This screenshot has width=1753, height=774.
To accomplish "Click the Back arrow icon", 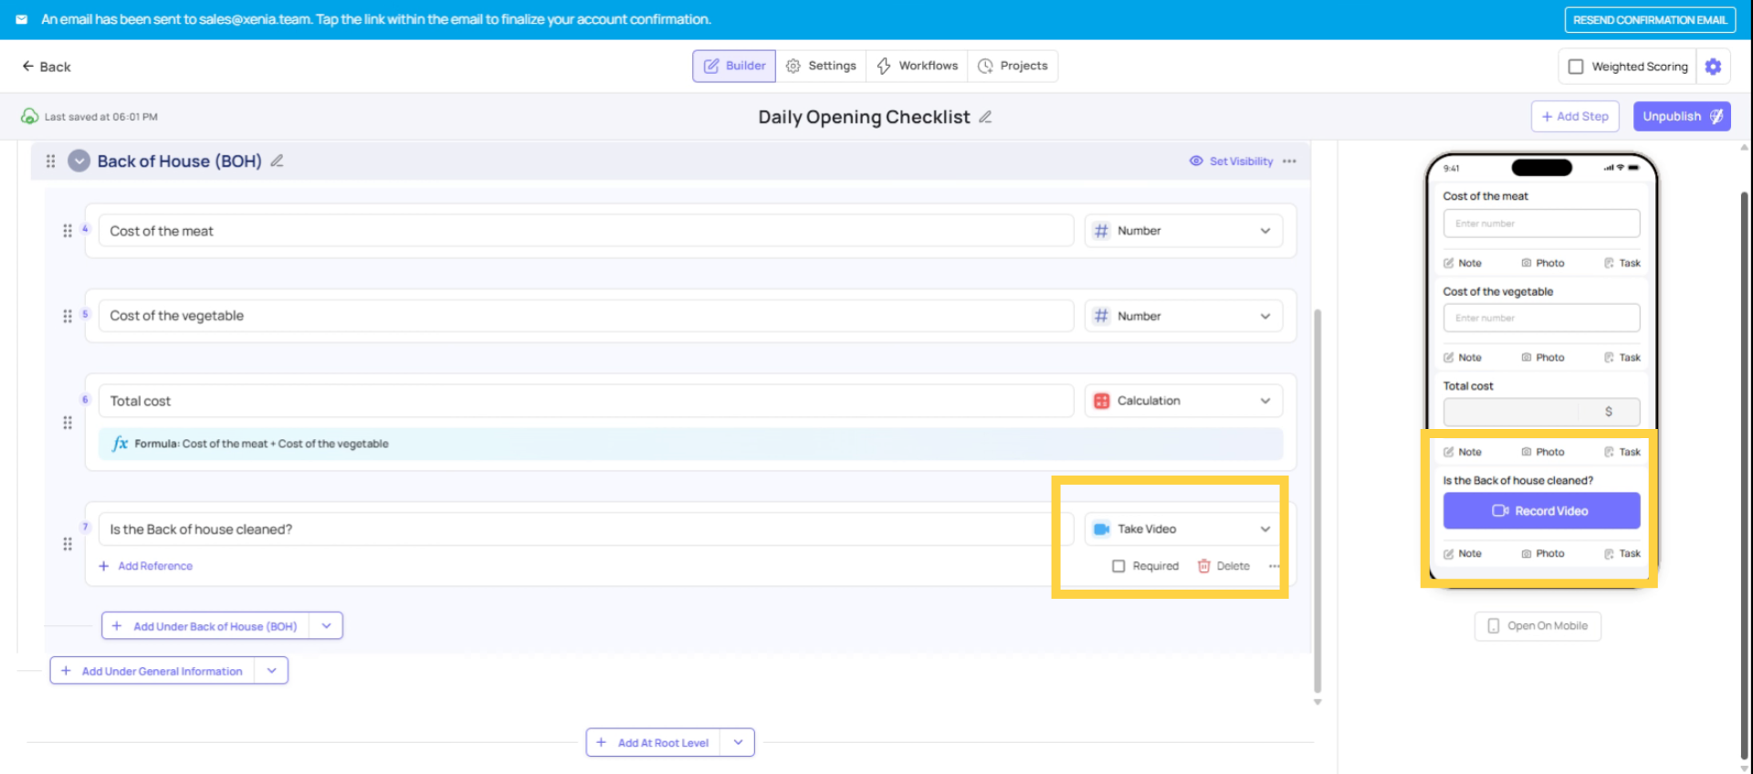I will click(x=28, y=67).
